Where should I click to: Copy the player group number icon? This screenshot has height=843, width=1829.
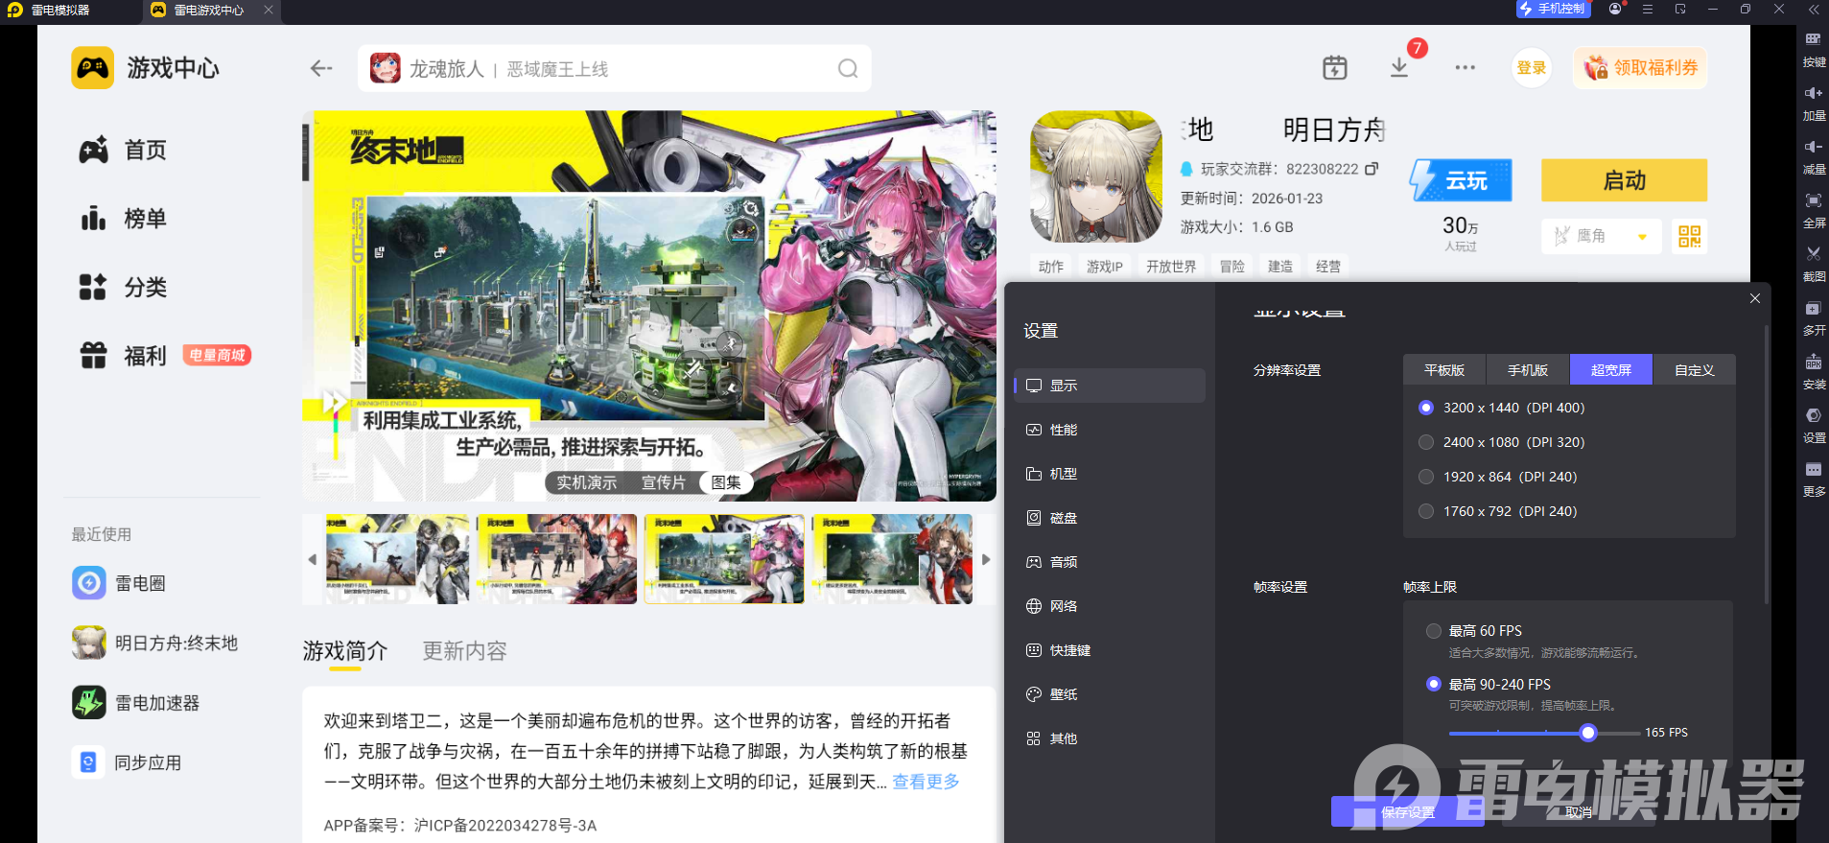click(x=1372, y=169)
